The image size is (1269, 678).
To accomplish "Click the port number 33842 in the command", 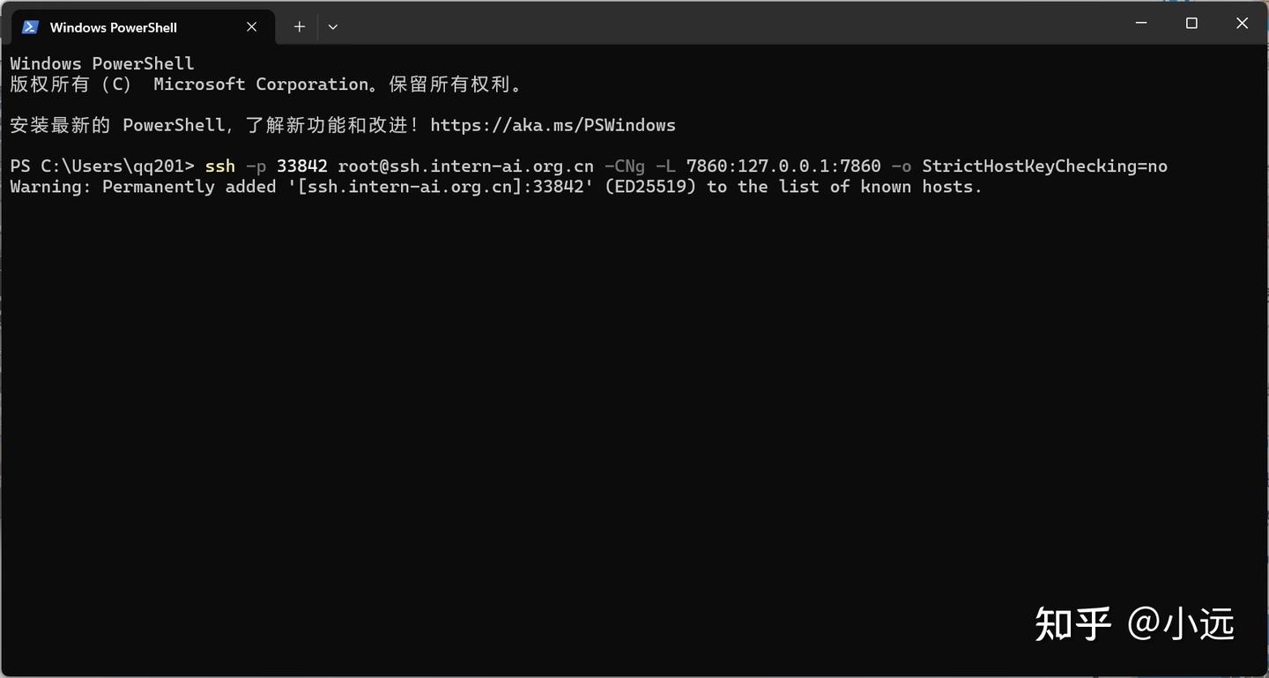I will (302, 166).
